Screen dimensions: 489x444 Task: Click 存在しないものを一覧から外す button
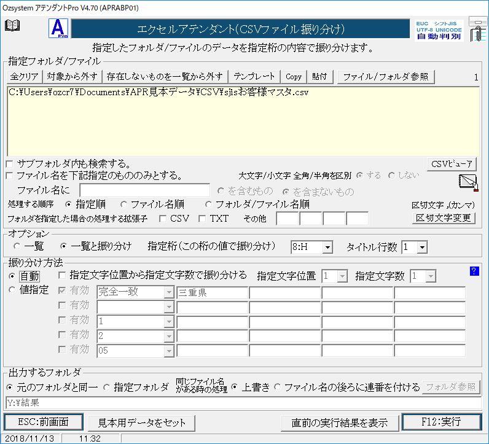tap(165, 77)
